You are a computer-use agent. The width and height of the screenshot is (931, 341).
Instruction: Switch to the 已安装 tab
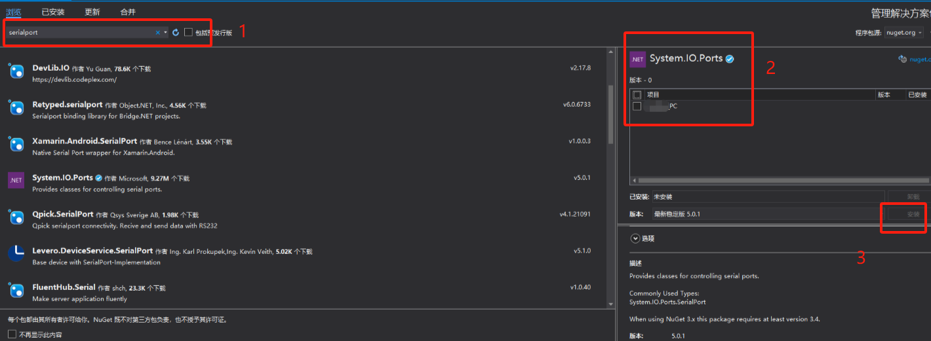point(53,12)
